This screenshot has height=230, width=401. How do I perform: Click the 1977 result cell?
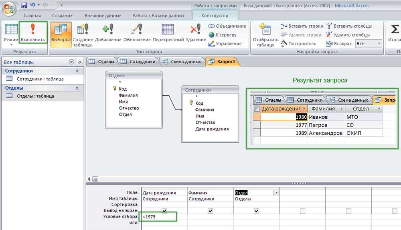click(284, 125)
